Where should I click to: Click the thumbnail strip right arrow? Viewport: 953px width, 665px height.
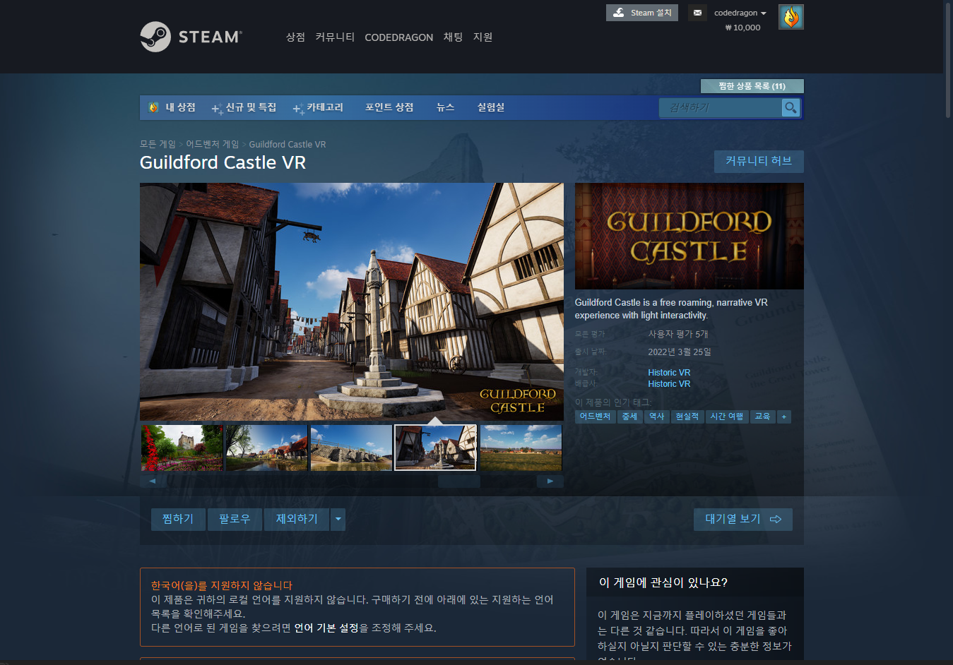550,481
